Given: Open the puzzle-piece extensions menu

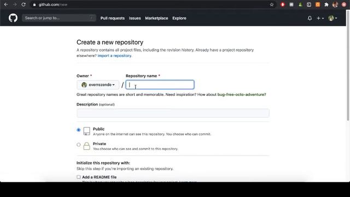Looking at the screenshot, I should pos(326,4).
